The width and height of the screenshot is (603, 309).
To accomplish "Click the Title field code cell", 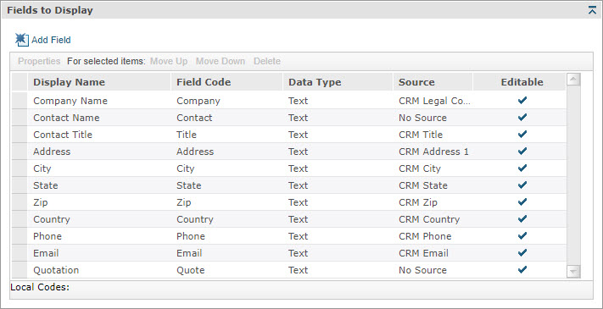I will 227,135.
